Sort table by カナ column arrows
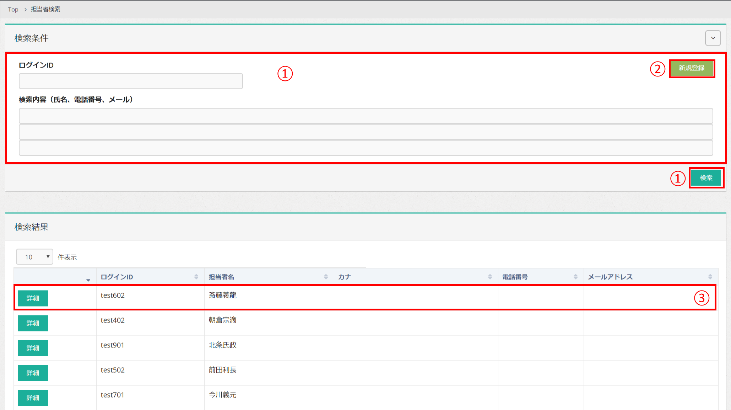 (490, 277)
